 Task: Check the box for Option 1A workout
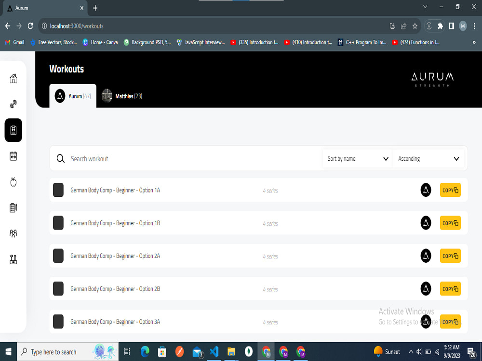point(58,190)
